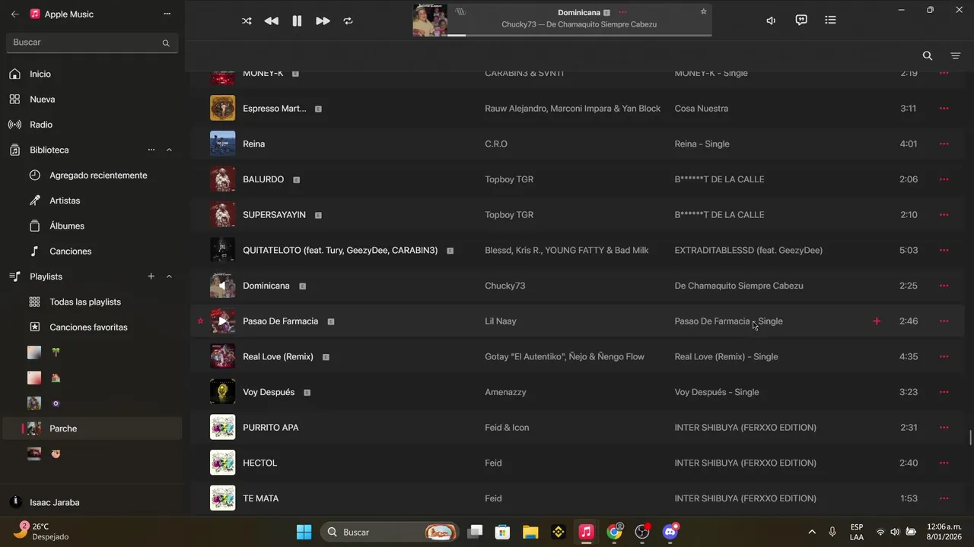Image resolution: width=974 pixels, height=547 pixels.
Task: Open more options for now-playing Dominicana
Action: (622, 12)
